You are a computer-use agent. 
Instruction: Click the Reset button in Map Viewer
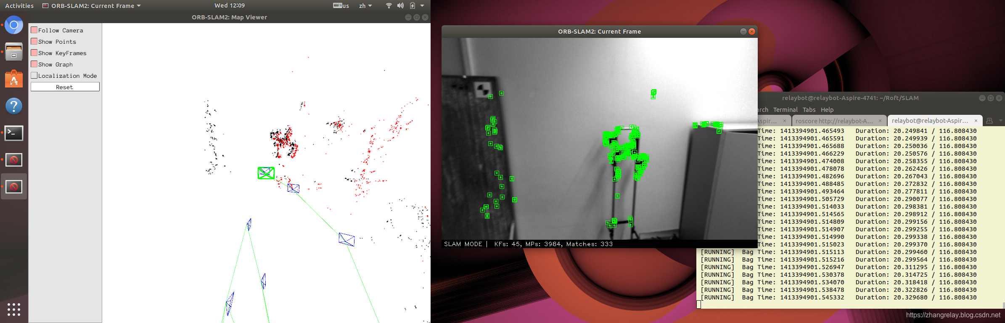coord(65,87)
